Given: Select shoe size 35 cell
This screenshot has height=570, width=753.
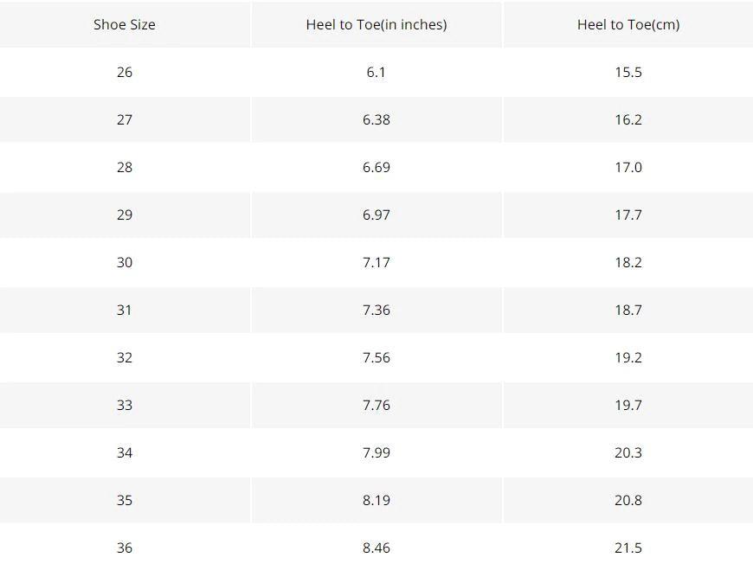Looking at the screenshot, I should (x=125, y=500).
